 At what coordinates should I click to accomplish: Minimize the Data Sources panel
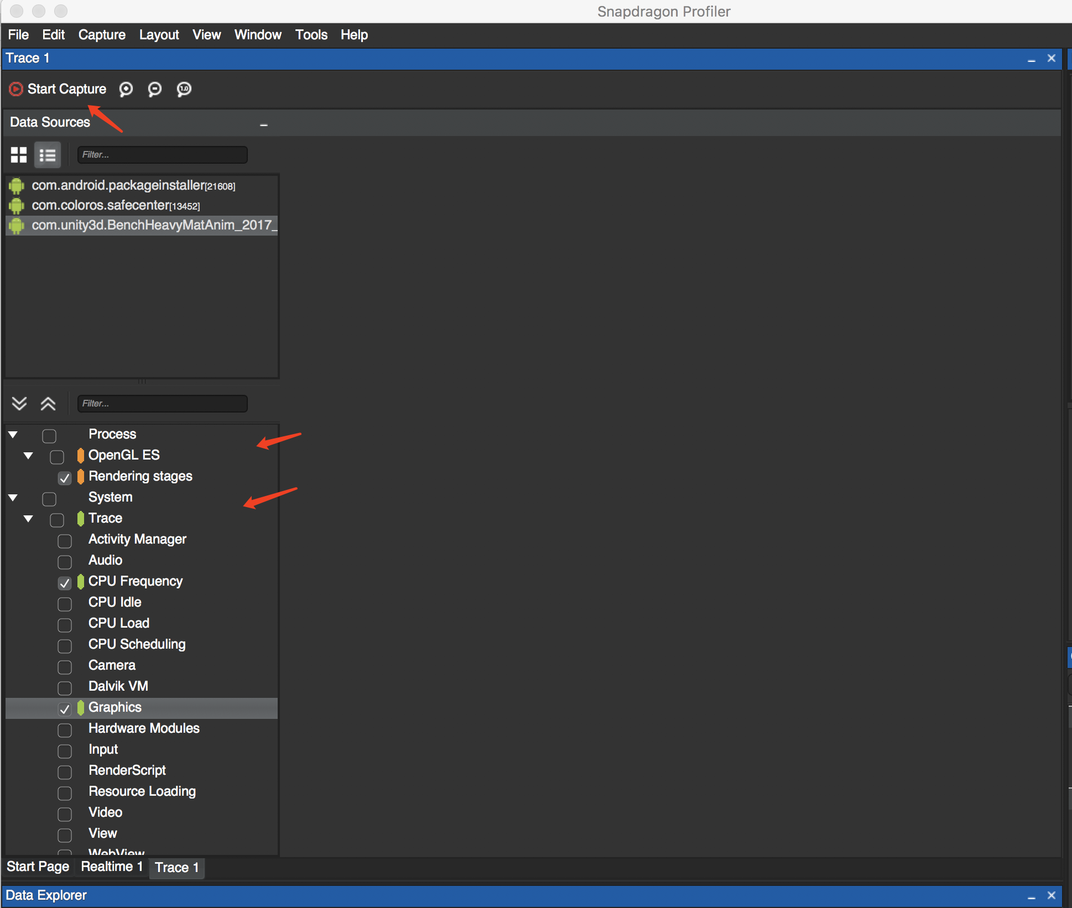pyautogui.click(x=264, y=125)
